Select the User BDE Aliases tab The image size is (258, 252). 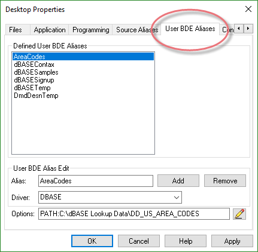190,29
